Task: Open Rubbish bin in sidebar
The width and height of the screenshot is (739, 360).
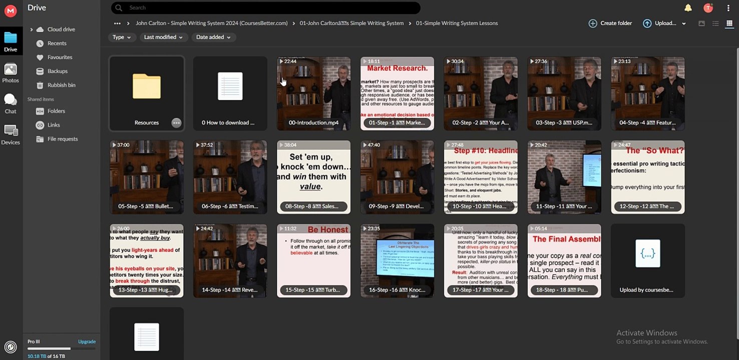Action: [62, 85]
